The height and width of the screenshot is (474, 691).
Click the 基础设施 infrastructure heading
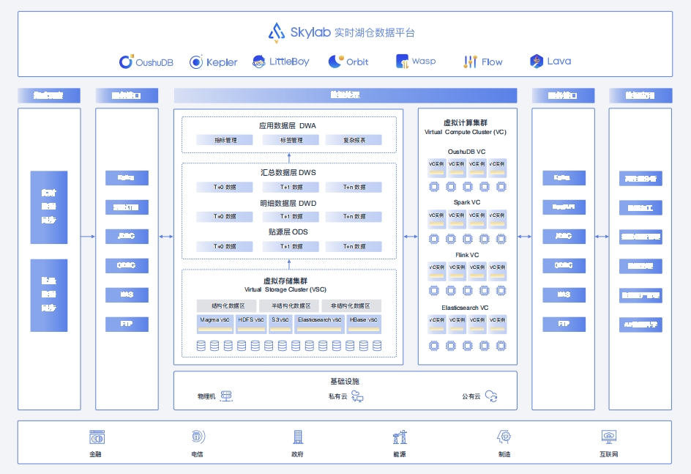[345, 382]
